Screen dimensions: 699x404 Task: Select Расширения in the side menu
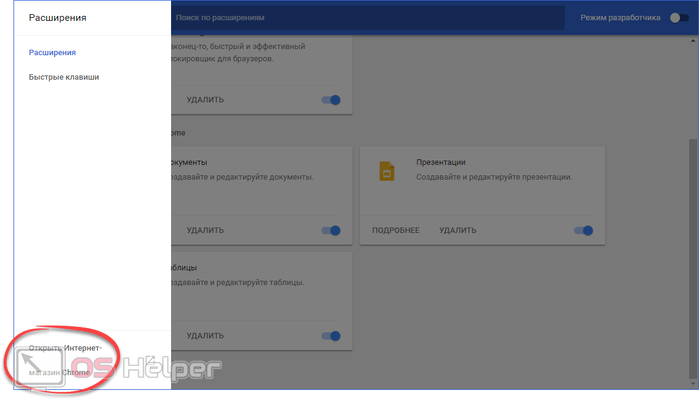coord(52,53)
